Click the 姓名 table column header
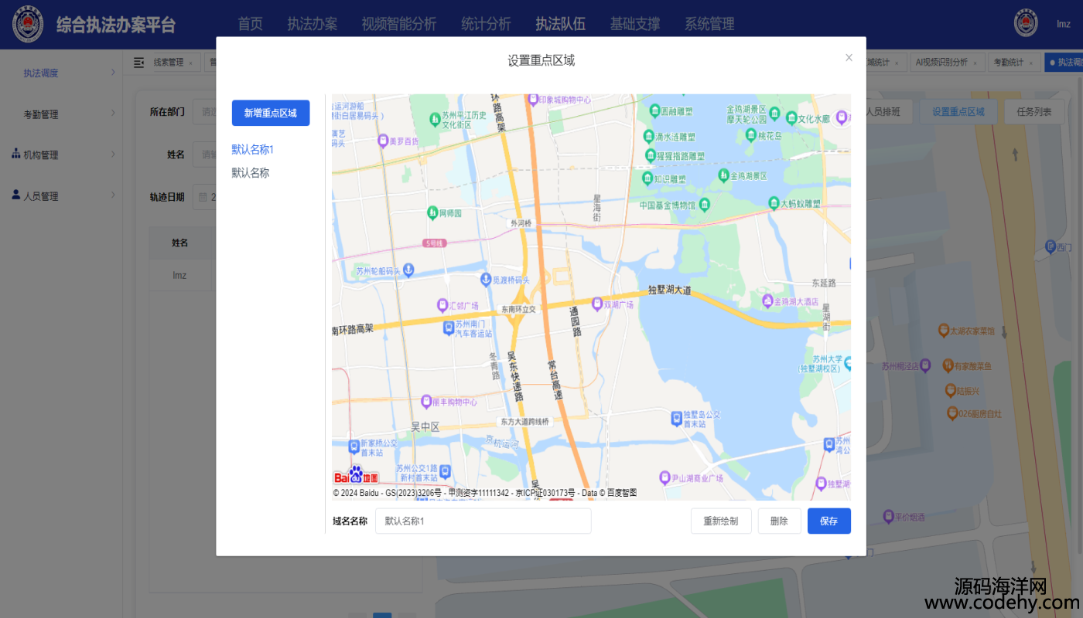Screen dimensions: 1083x618 coord(180,243)
